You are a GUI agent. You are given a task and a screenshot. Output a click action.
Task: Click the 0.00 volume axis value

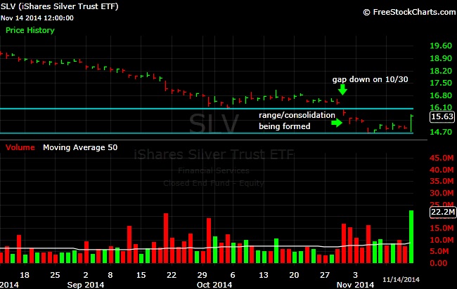click(439, 263)
